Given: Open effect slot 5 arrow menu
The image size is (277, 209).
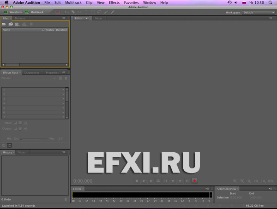Looking at the screenshot, I should tap(63, 107).
